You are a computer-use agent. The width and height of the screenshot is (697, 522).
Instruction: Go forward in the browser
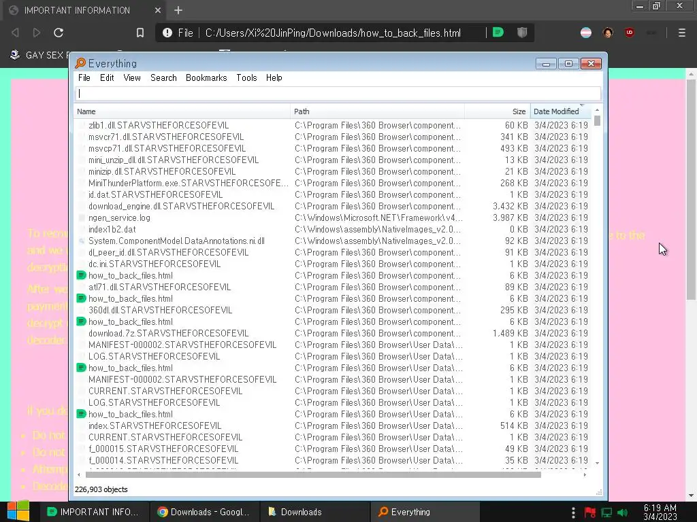coord(37,33)
